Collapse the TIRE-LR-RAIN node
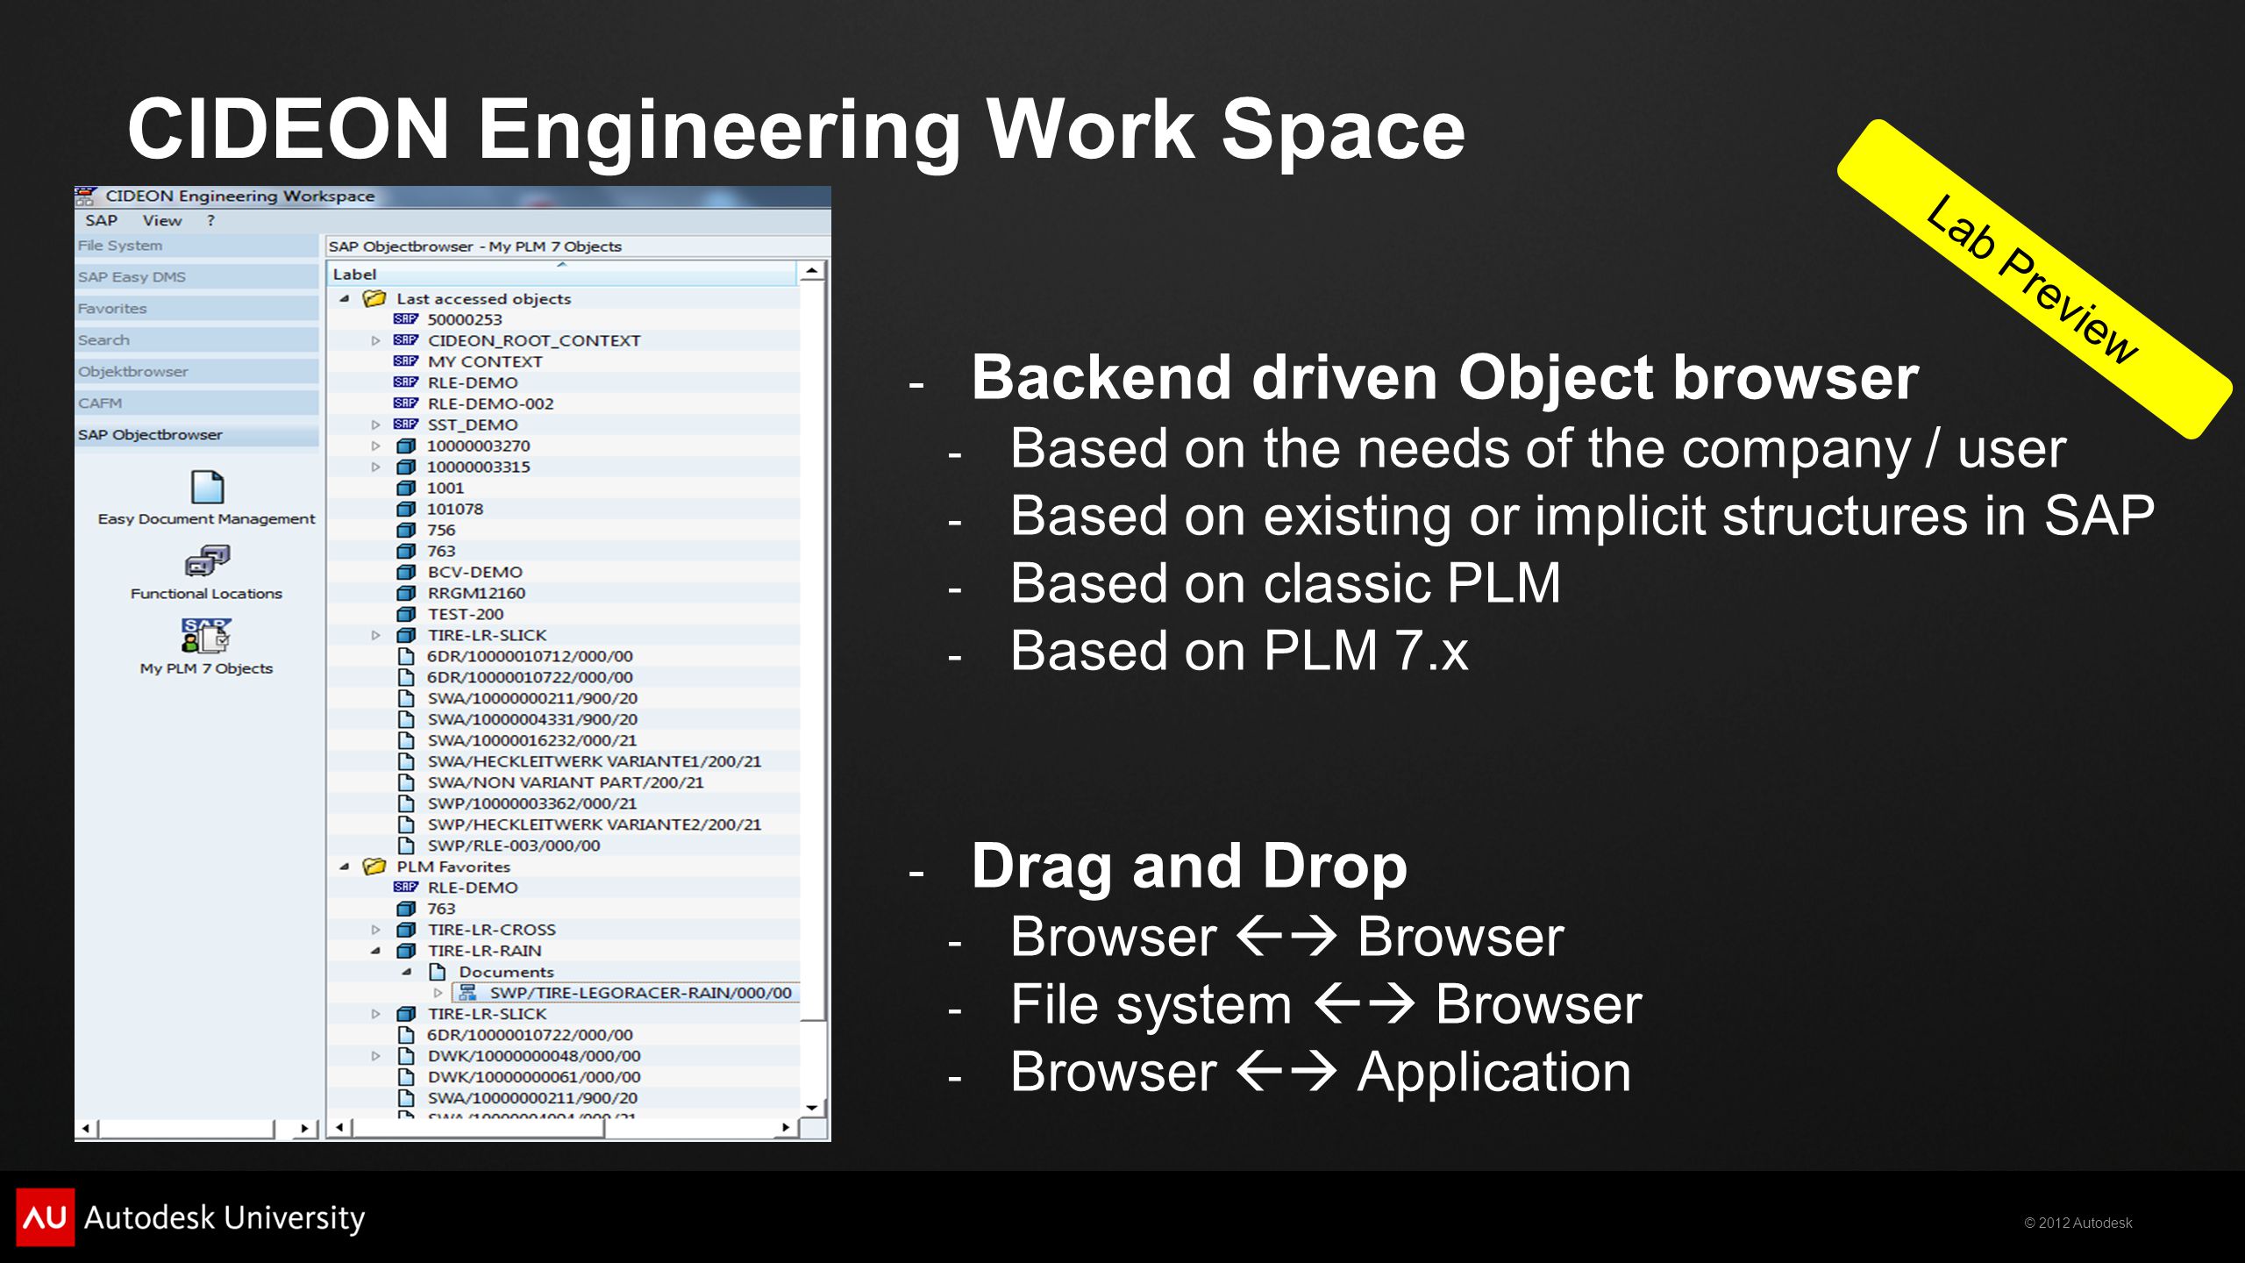Viewport: 2245px width, 1263px height. pos(375,951)
